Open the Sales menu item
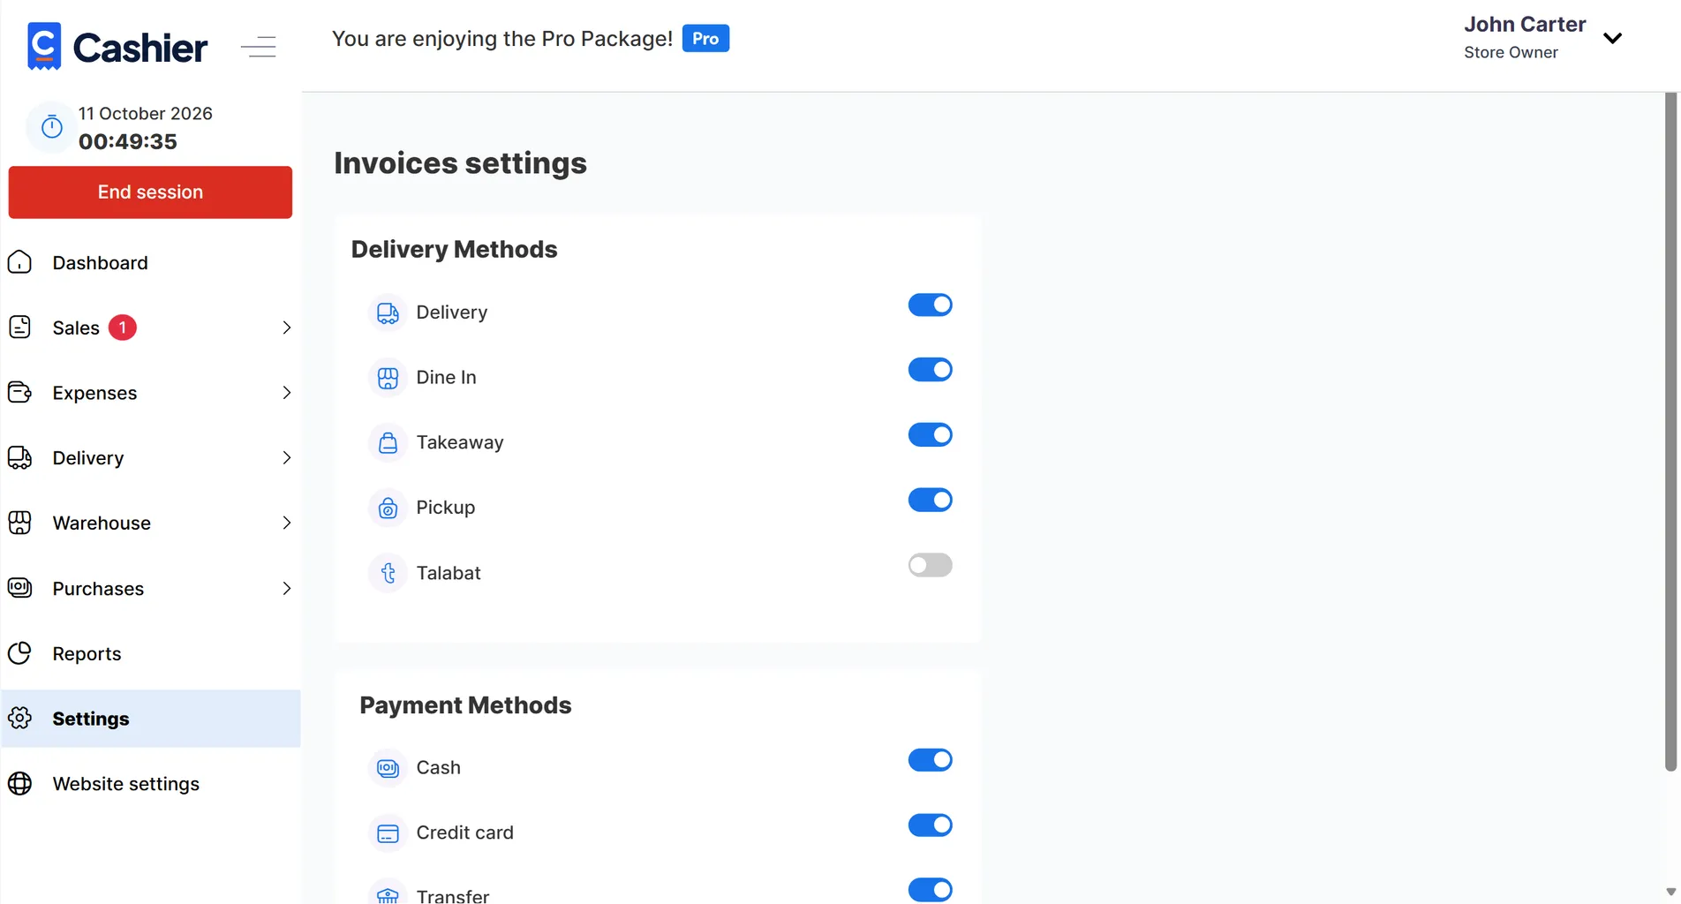 click(x=150, y=328)
